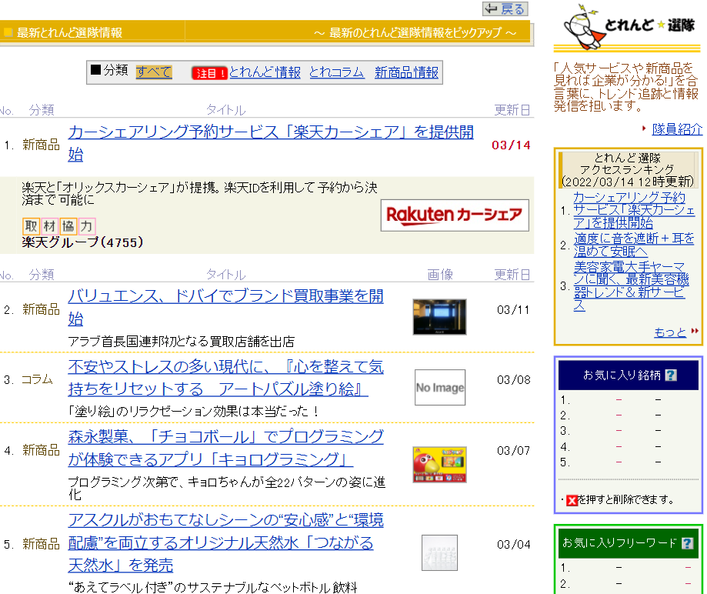Open ranking number 1 楽天カーシェア link
This screenshot has height=594, width=707.
click(634, 210)
